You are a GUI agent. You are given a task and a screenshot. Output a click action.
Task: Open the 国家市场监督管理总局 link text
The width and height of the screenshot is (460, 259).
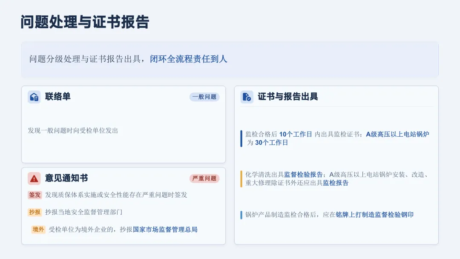165,229
